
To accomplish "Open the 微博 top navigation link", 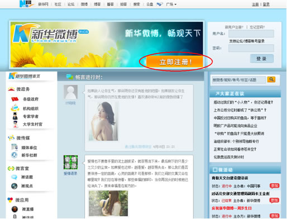I will click(x=84, y=4).
